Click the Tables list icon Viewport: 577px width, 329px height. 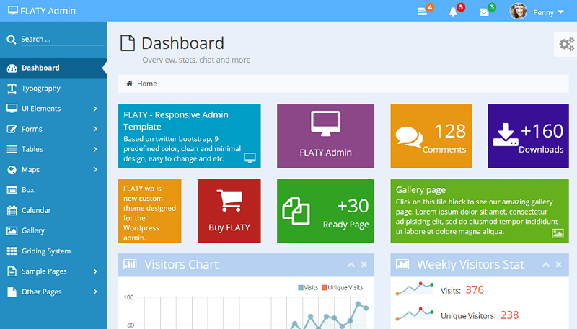(12, 149)
